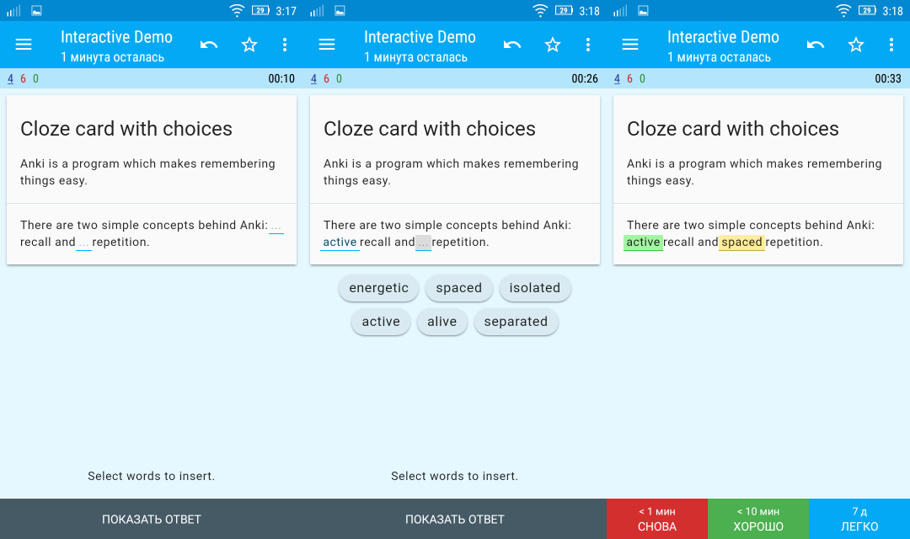Screen dimensions: 910x539
Task: Tap filled 'active' blank in second card
Action: point(340,243)
